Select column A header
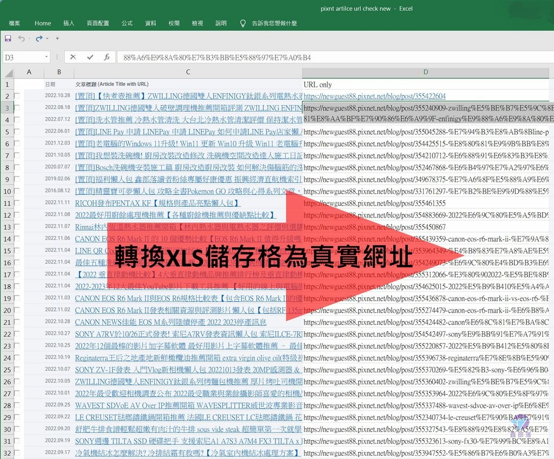554x459 pixels. click(29, 72)
